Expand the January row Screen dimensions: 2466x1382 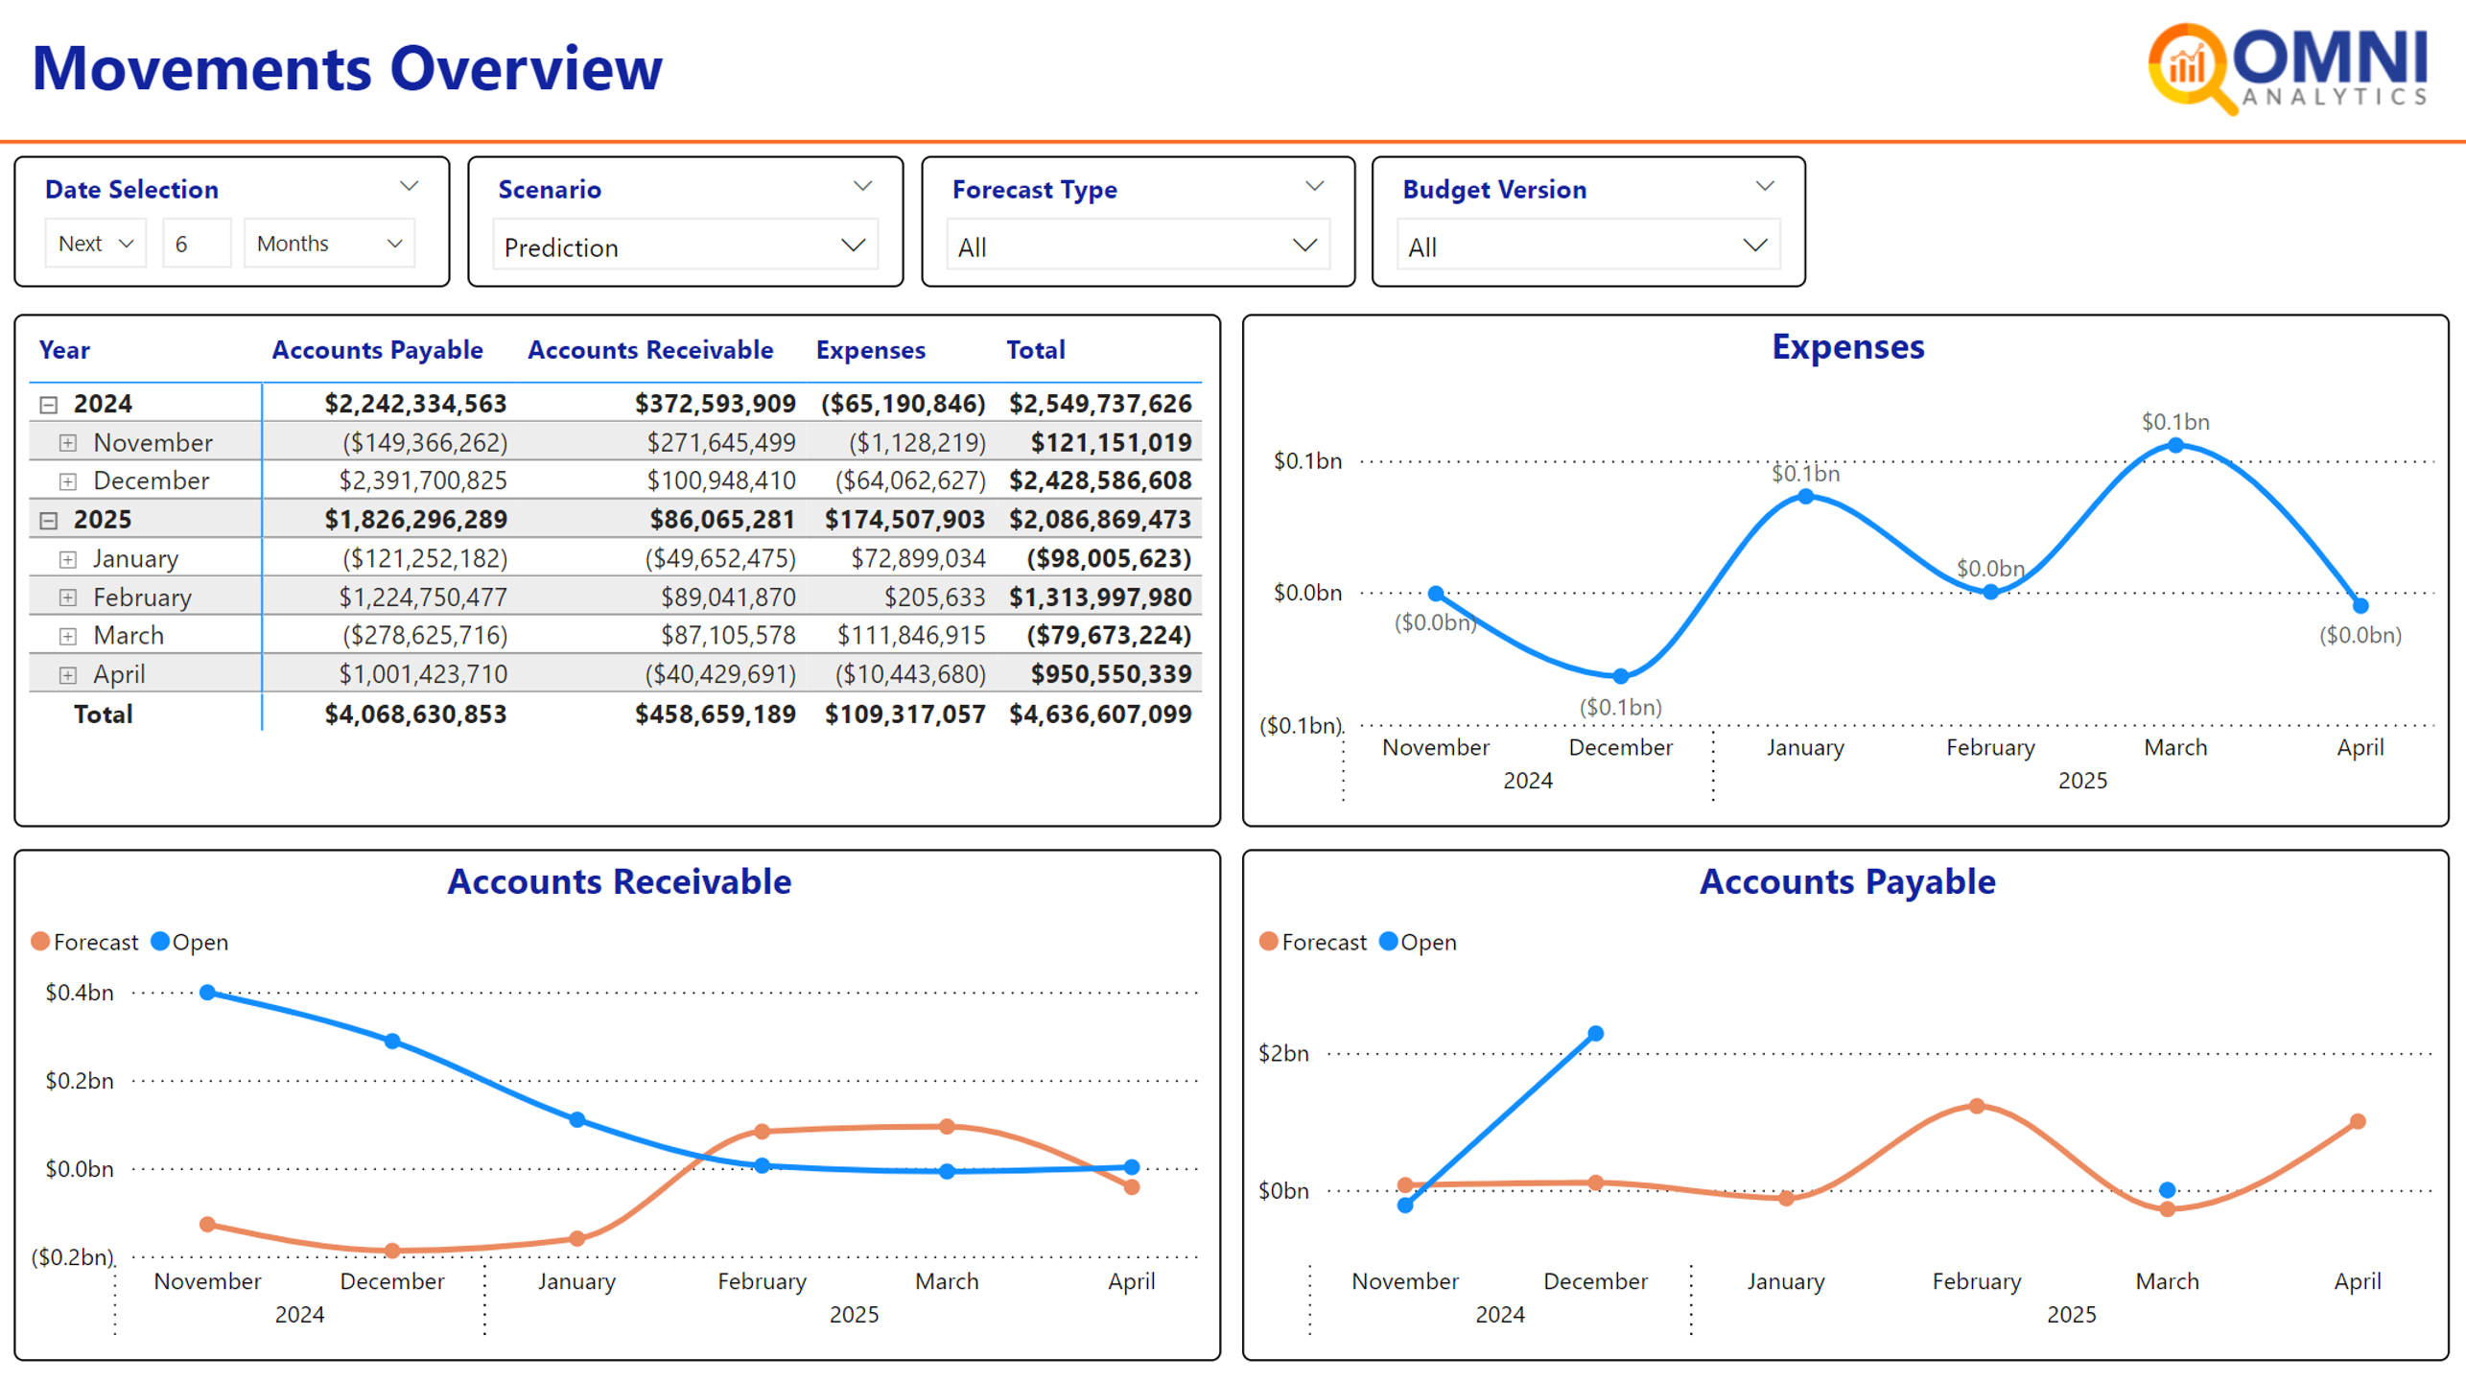pos(67,559)
